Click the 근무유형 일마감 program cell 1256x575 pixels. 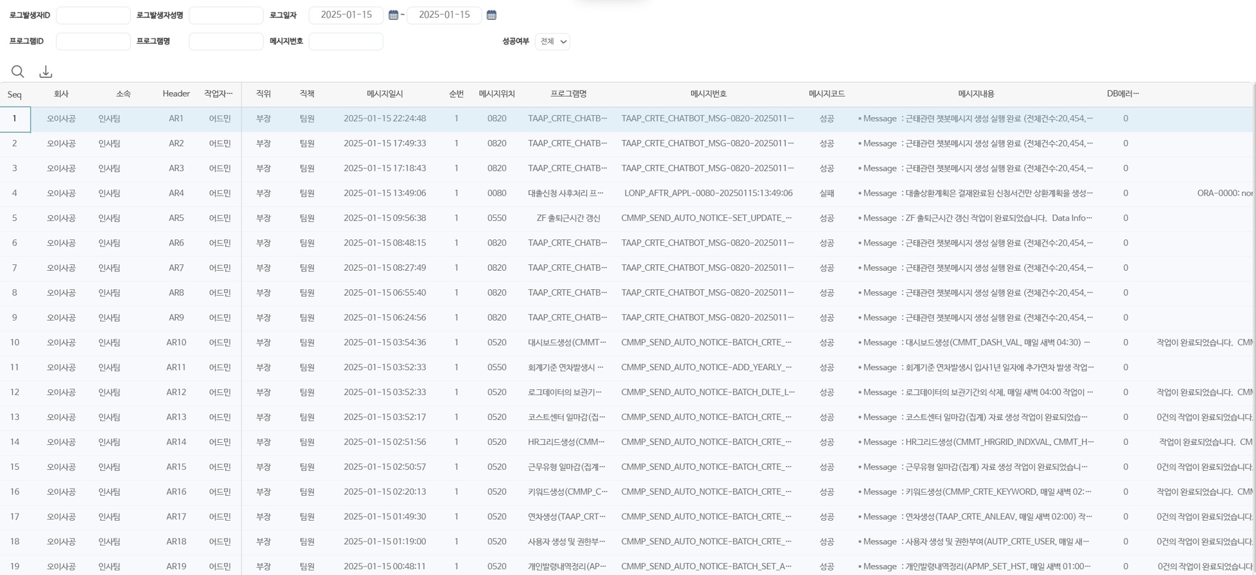tap(568, 467)
